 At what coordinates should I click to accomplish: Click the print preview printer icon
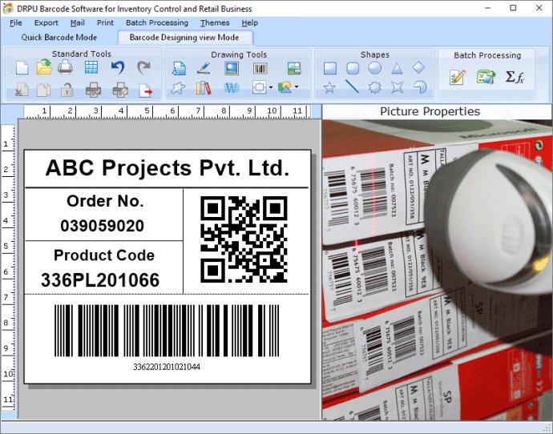[93, 90]
